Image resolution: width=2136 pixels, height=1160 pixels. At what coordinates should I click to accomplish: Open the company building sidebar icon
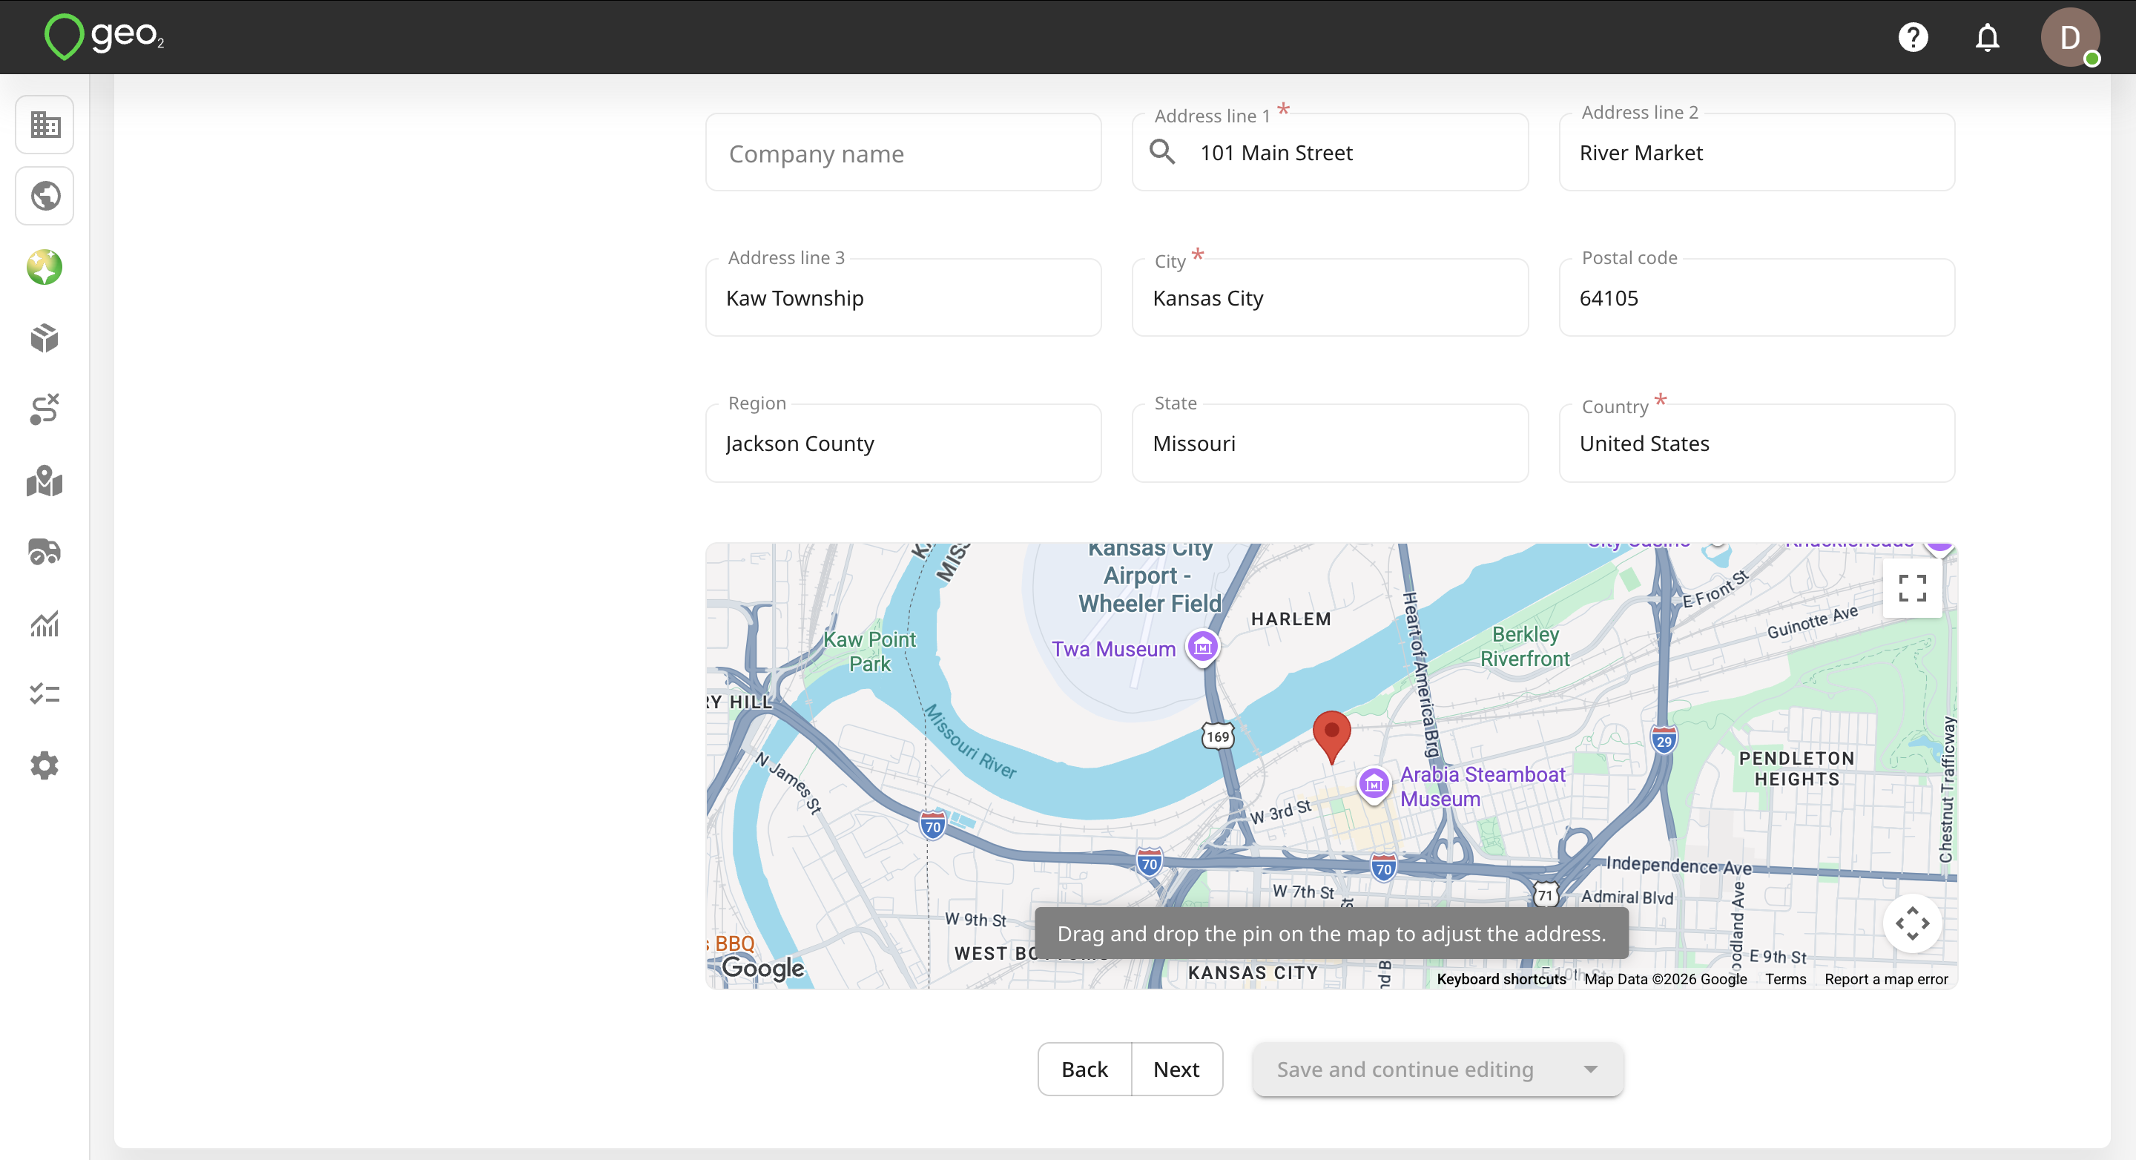click(x=44, y=125)
